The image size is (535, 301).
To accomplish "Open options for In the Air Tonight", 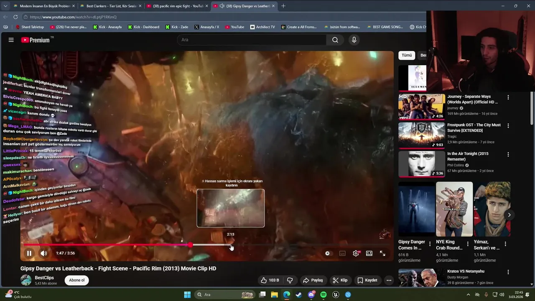I will coord(508,154).
